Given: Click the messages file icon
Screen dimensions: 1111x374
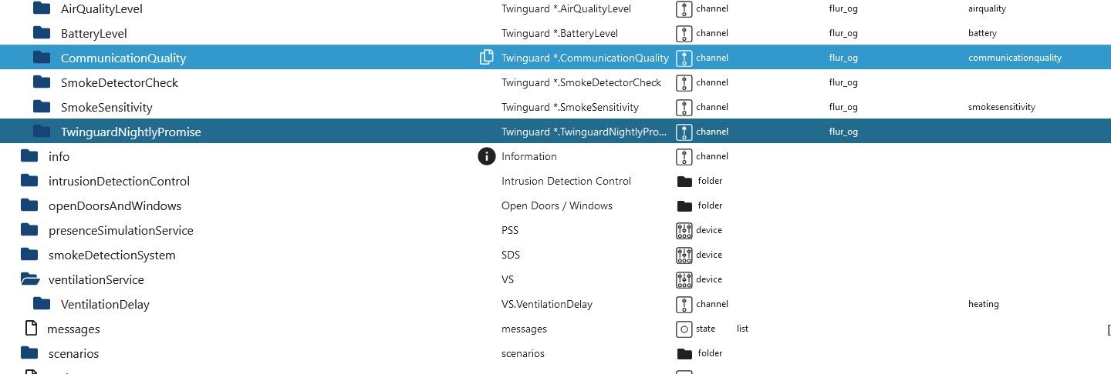Looking at the screenshot, I should click(x=31, y=329).
